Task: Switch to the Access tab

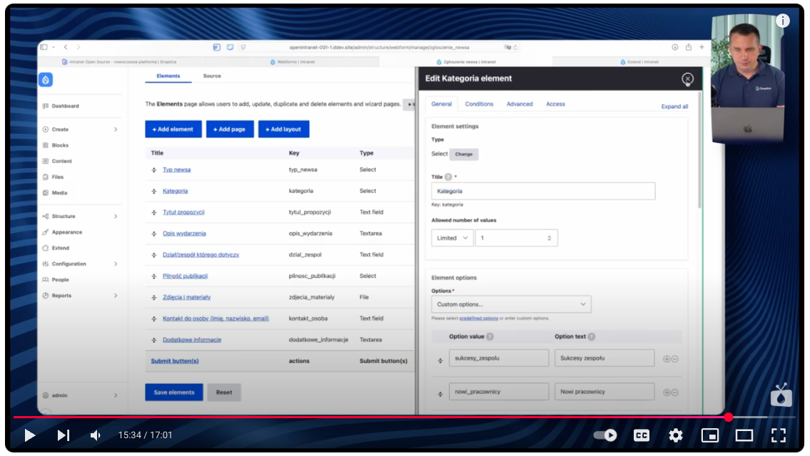Action: coord(555,104)
